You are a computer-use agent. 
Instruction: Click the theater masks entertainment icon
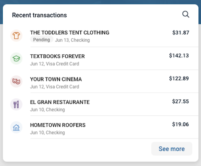click(16, 81)
